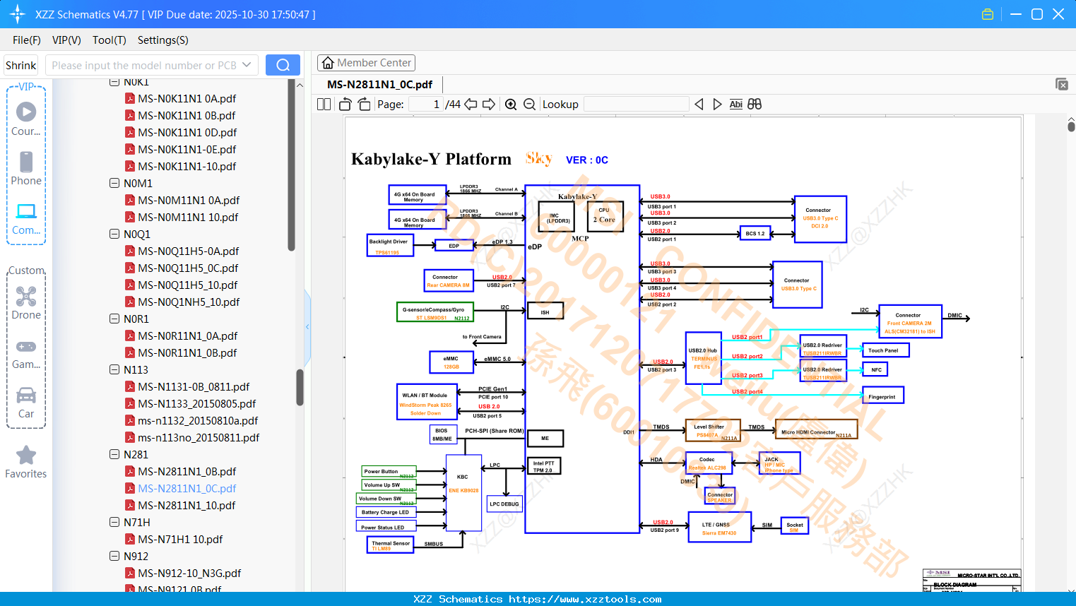Toggle the Abi text match option
This screenshot has width=1076, height=606.
pyautogui.click(x=735, y=105)
